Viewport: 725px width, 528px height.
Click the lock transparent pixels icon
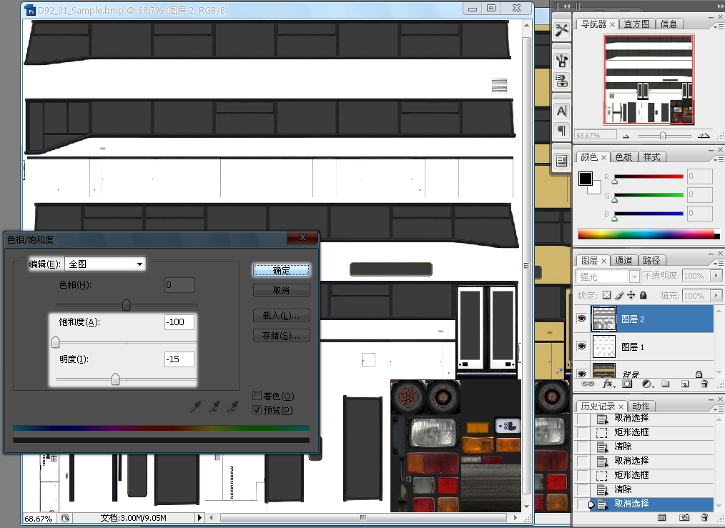click(607, 295)
